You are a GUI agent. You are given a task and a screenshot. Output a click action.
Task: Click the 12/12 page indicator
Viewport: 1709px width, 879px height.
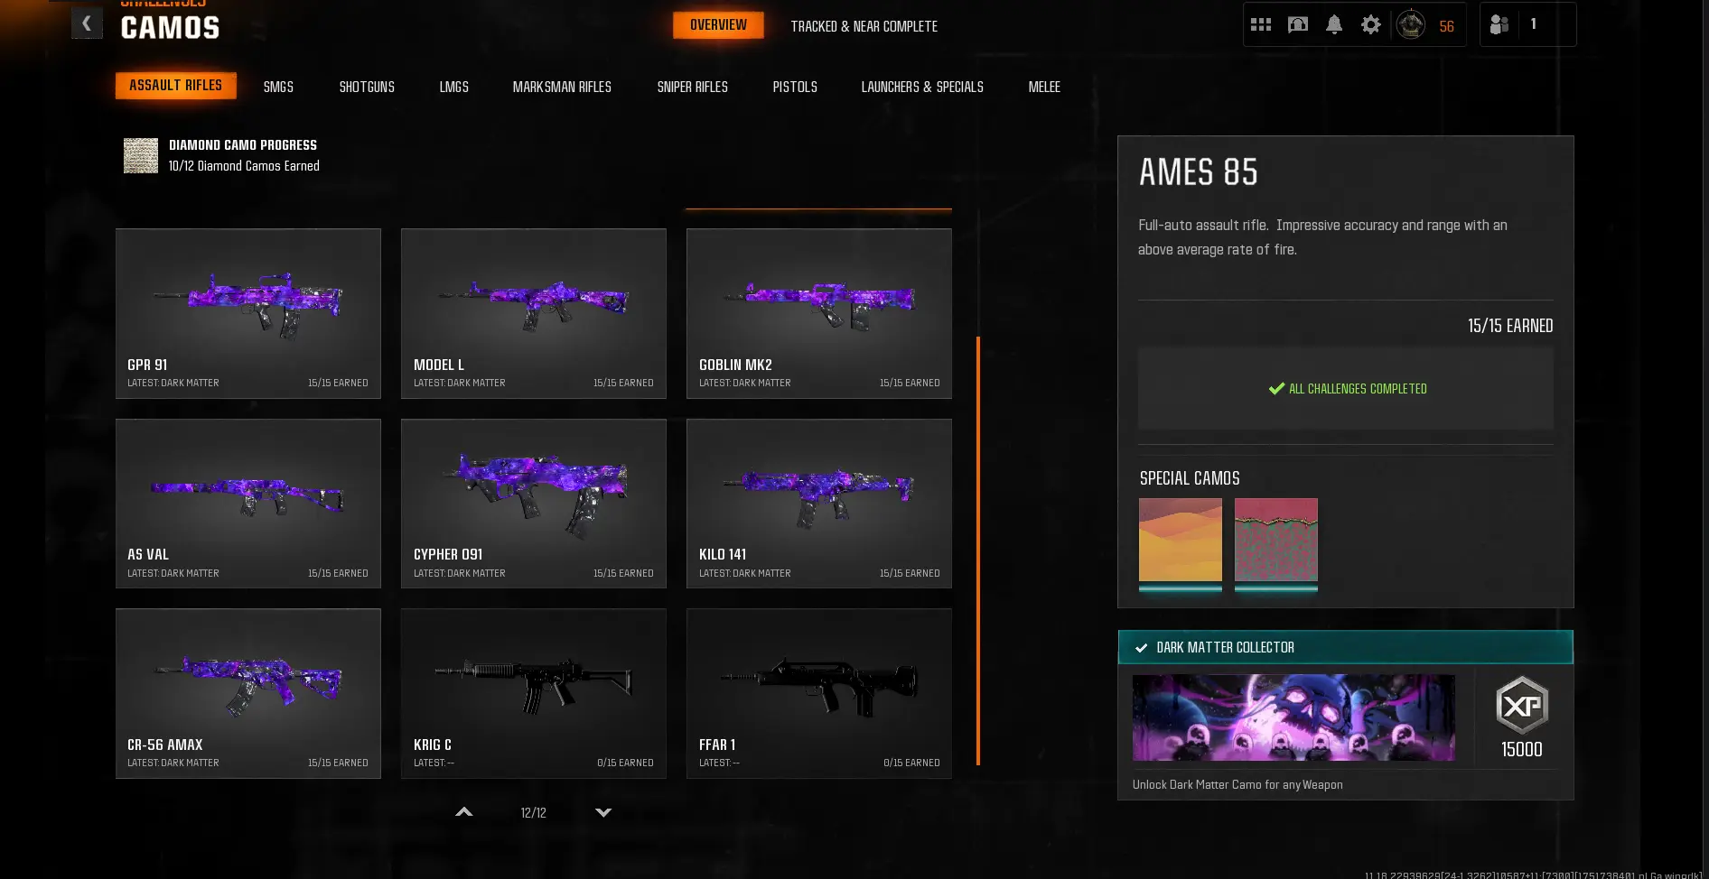click(534, 813)
